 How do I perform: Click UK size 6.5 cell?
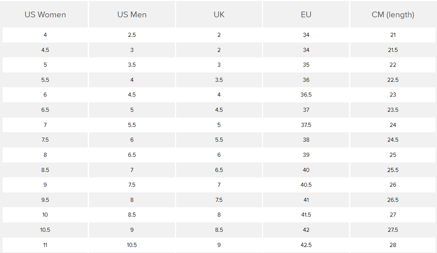coord(219,170)
